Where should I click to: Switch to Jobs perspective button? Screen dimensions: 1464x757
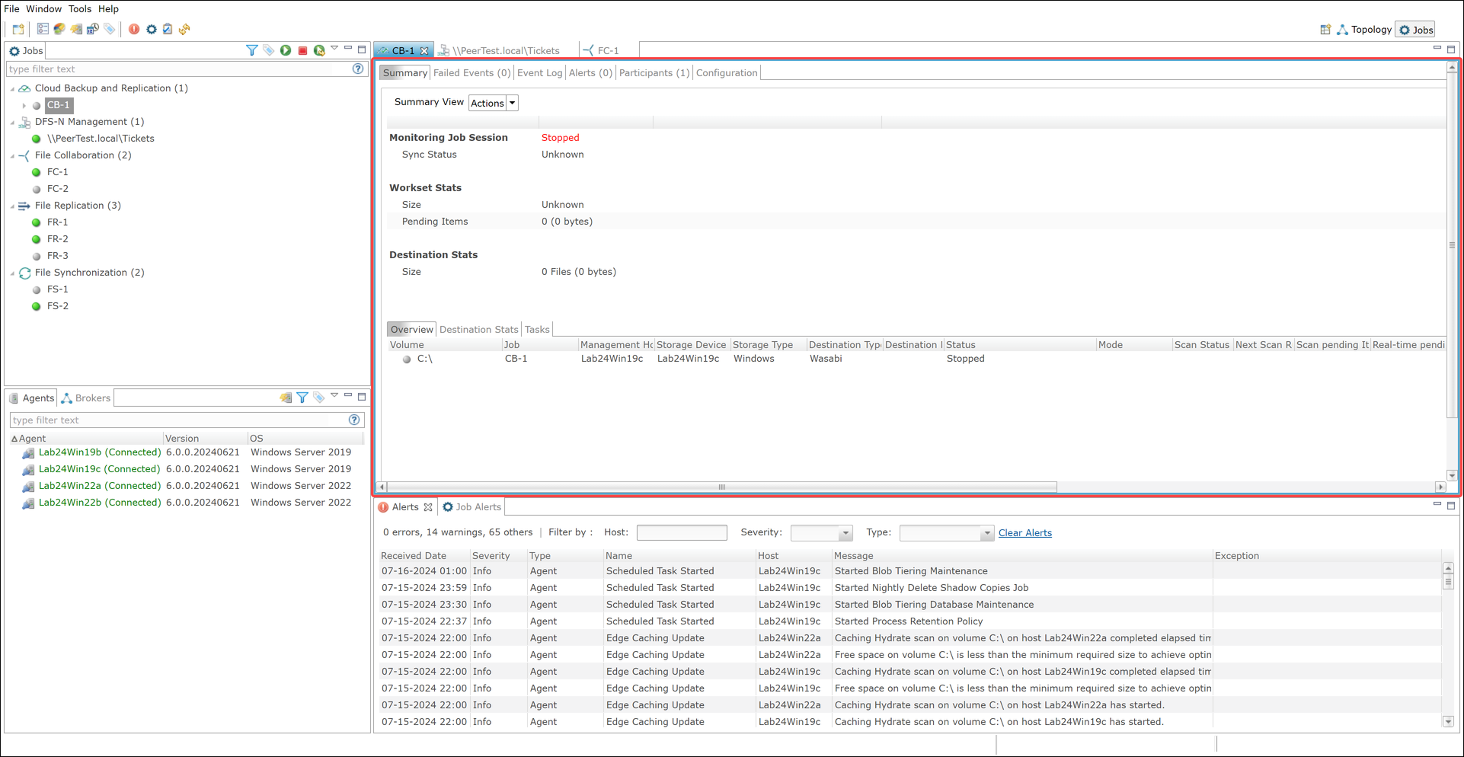click(1416, 30)
